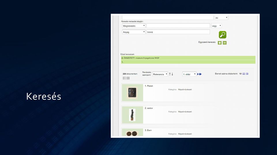Open the '1. oldal' page dropdown

189,74
